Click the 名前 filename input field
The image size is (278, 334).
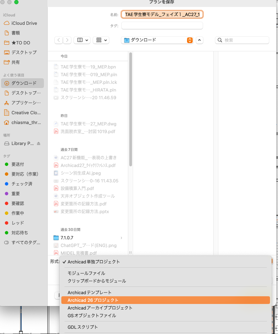(x=162, y=14)
